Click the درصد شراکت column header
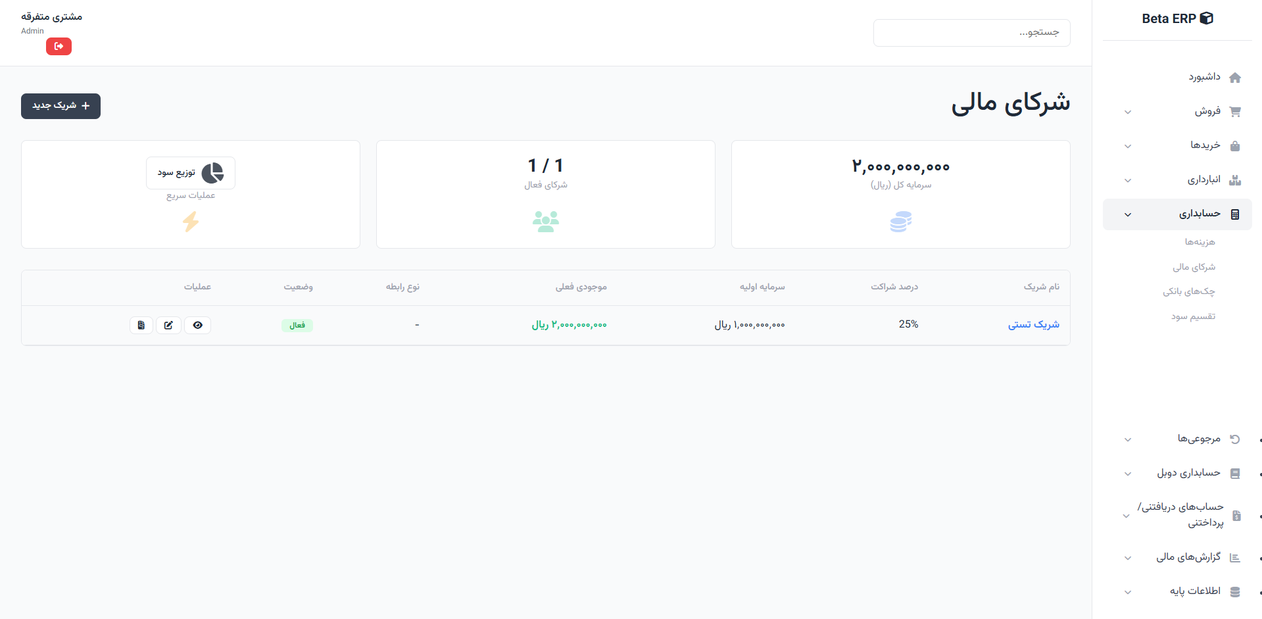 [x=894, y=287]
